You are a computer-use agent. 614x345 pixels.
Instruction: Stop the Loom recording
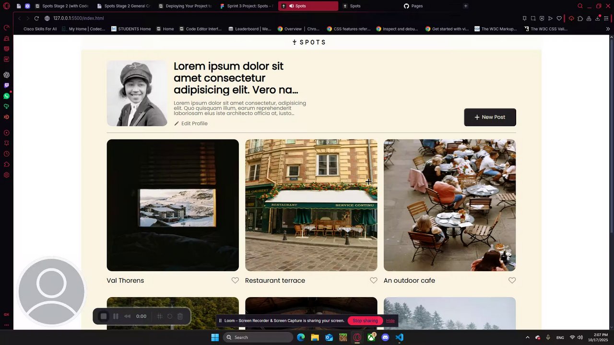(x=103, y=316)
